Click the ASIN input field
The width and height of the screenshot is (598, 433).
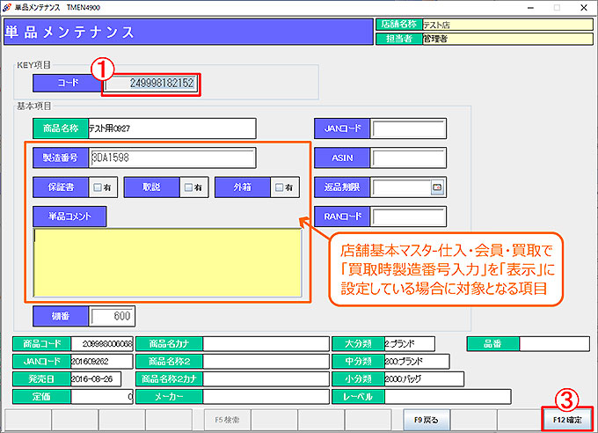click(x=408, y=158)
